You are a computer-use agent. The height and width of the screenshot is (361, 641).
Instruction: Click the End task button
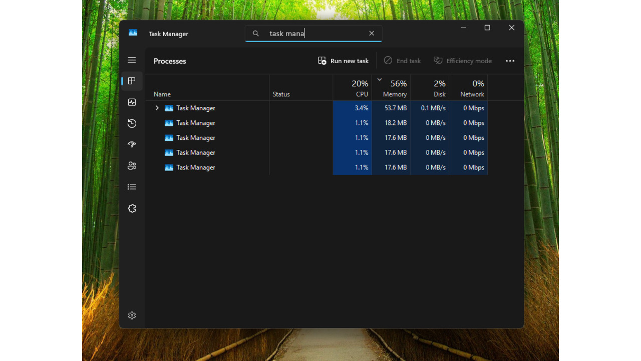[402, 61]
